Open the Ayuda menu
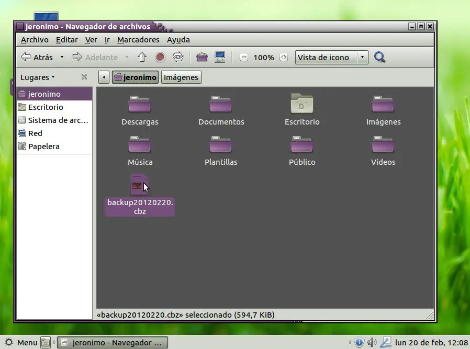 pyautogui.click(x=178, y=40)
